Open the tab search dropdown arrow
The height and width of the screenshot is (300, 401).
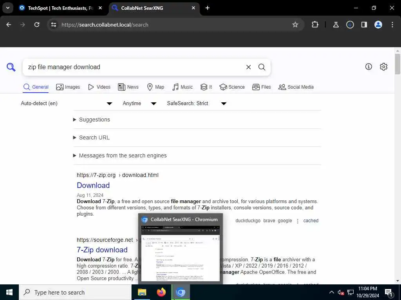[8, 8]
